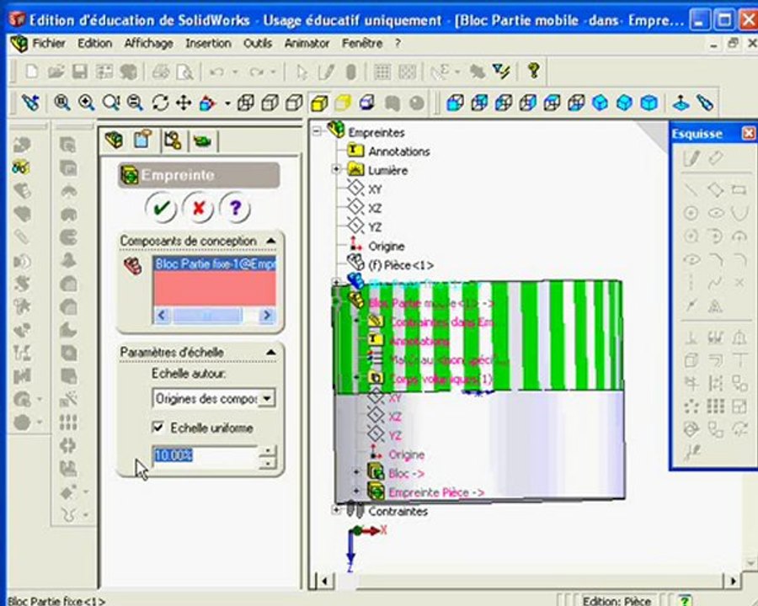The image size is (758, 606).
Task: Open the FeatureManager tree tab icon
Action: click(114, 141)
